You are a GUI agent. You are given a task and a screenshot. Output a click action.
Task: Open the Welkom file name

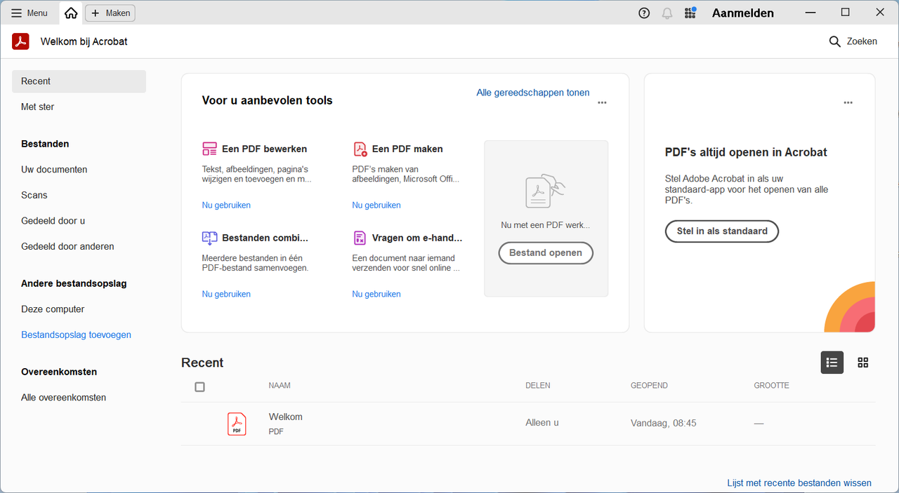(286, 417)
